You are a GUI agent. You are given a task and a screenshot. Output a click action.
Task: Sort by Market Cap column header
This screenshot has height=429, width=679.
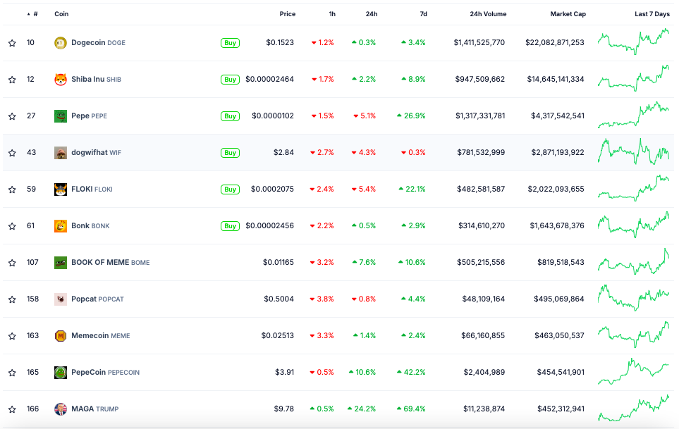(x=568, y=14)
